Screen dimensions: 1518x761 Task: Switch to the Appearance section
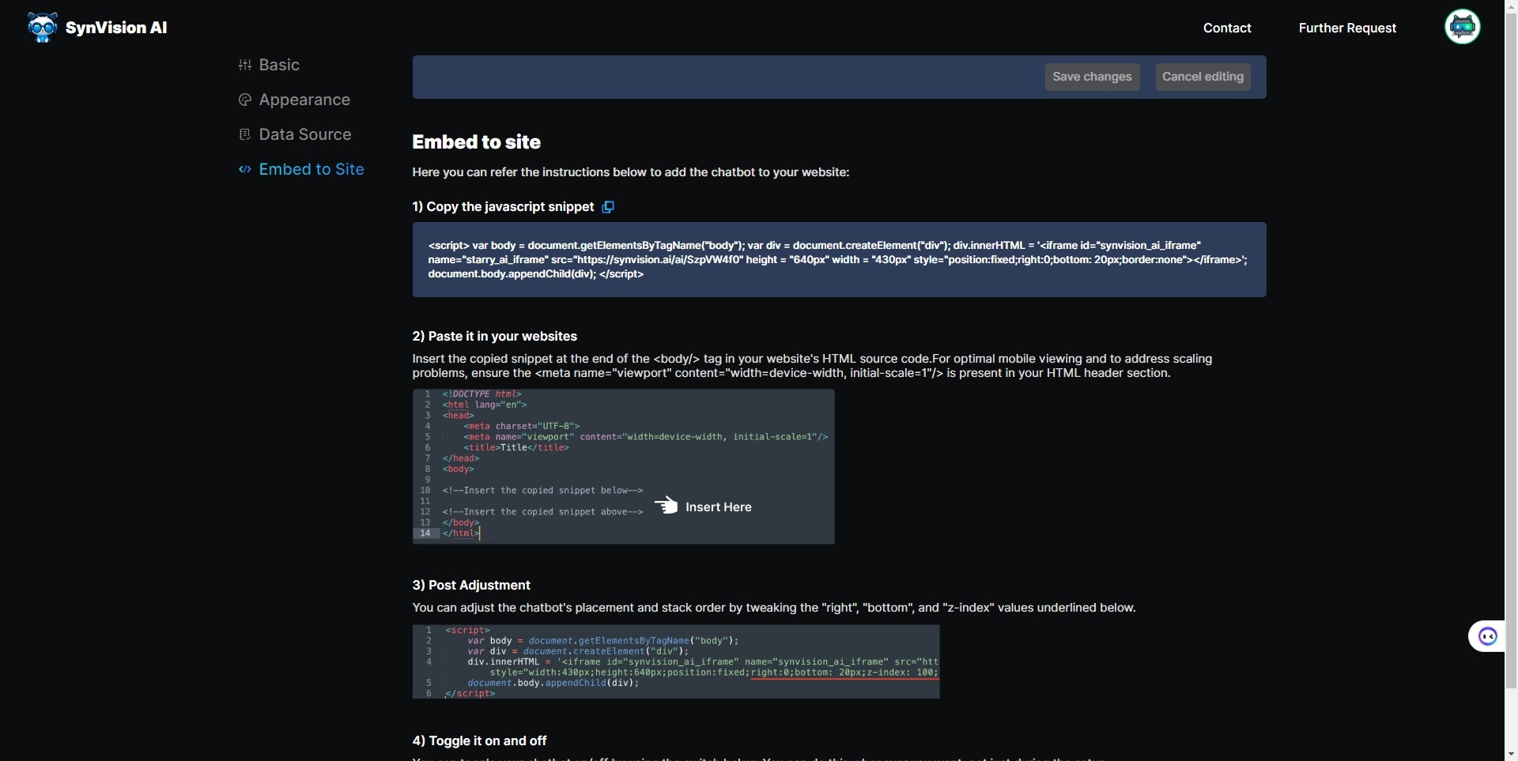tap(304, 100)
